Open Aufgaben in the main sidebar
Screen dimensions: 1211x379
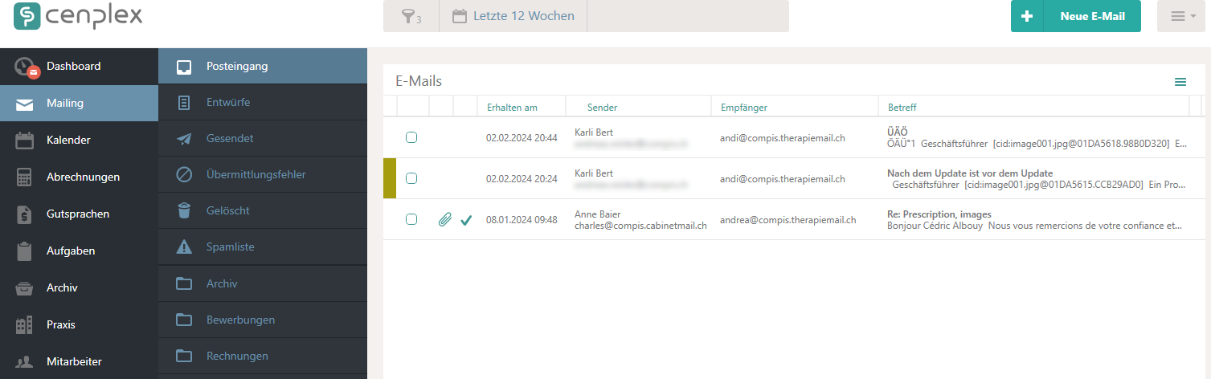click(x=79, y=251)
